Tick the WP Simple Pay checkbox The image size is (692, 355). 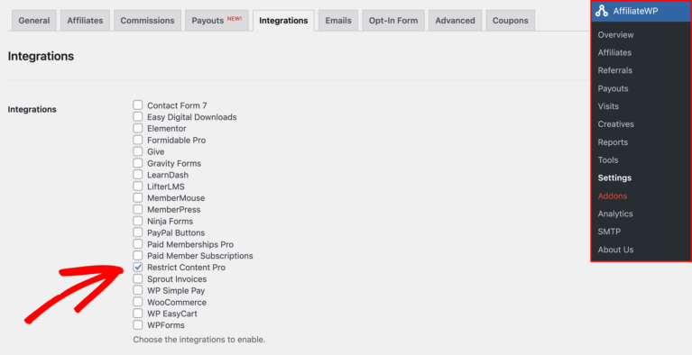click(138, 291)
